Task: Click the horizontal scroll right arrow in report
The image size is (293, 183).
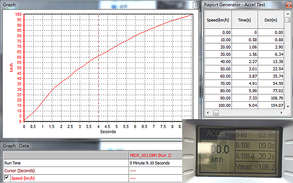Action: [281, 113]
